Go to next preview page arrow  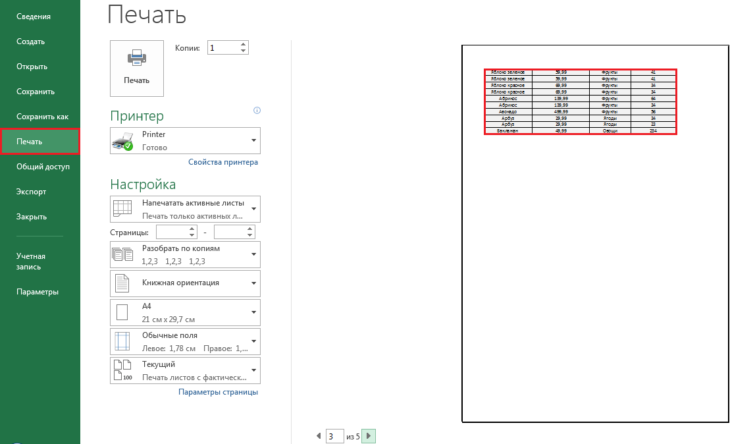click(x=369, y=436)
